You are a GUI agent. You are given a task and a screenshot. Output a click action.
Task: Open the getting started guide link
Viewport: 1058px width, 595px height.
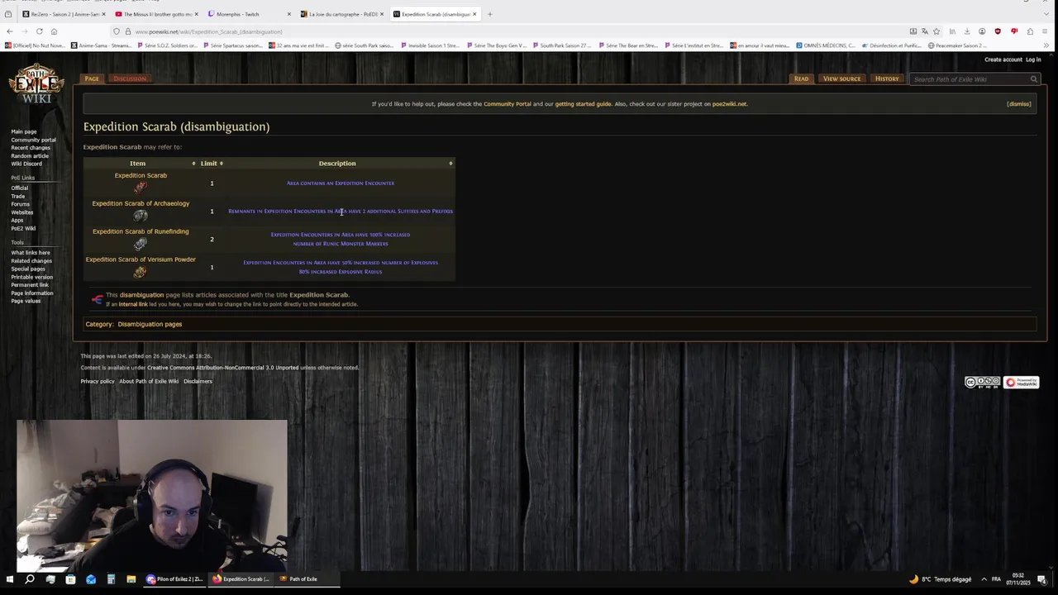pyautogui.click(x=583, y=104)
